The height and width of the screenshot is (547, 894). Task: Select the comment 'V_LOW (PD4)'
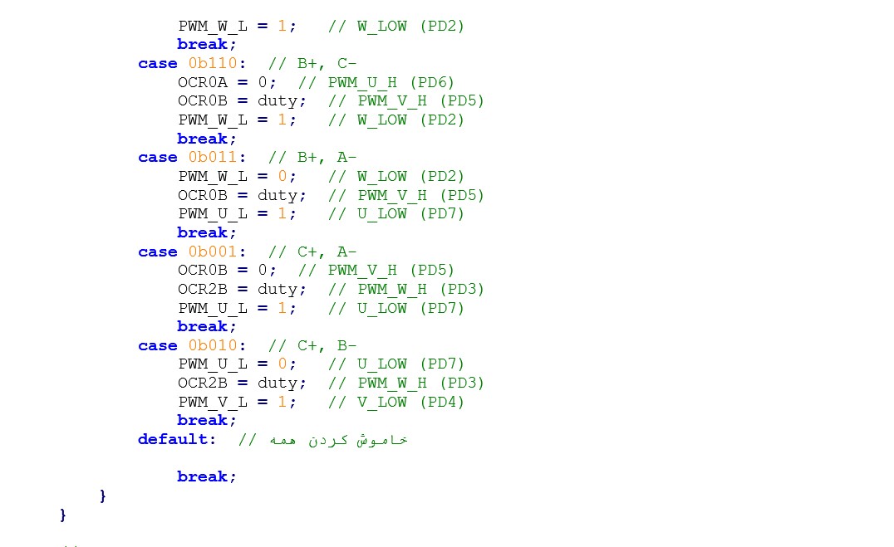click(410, 403)
